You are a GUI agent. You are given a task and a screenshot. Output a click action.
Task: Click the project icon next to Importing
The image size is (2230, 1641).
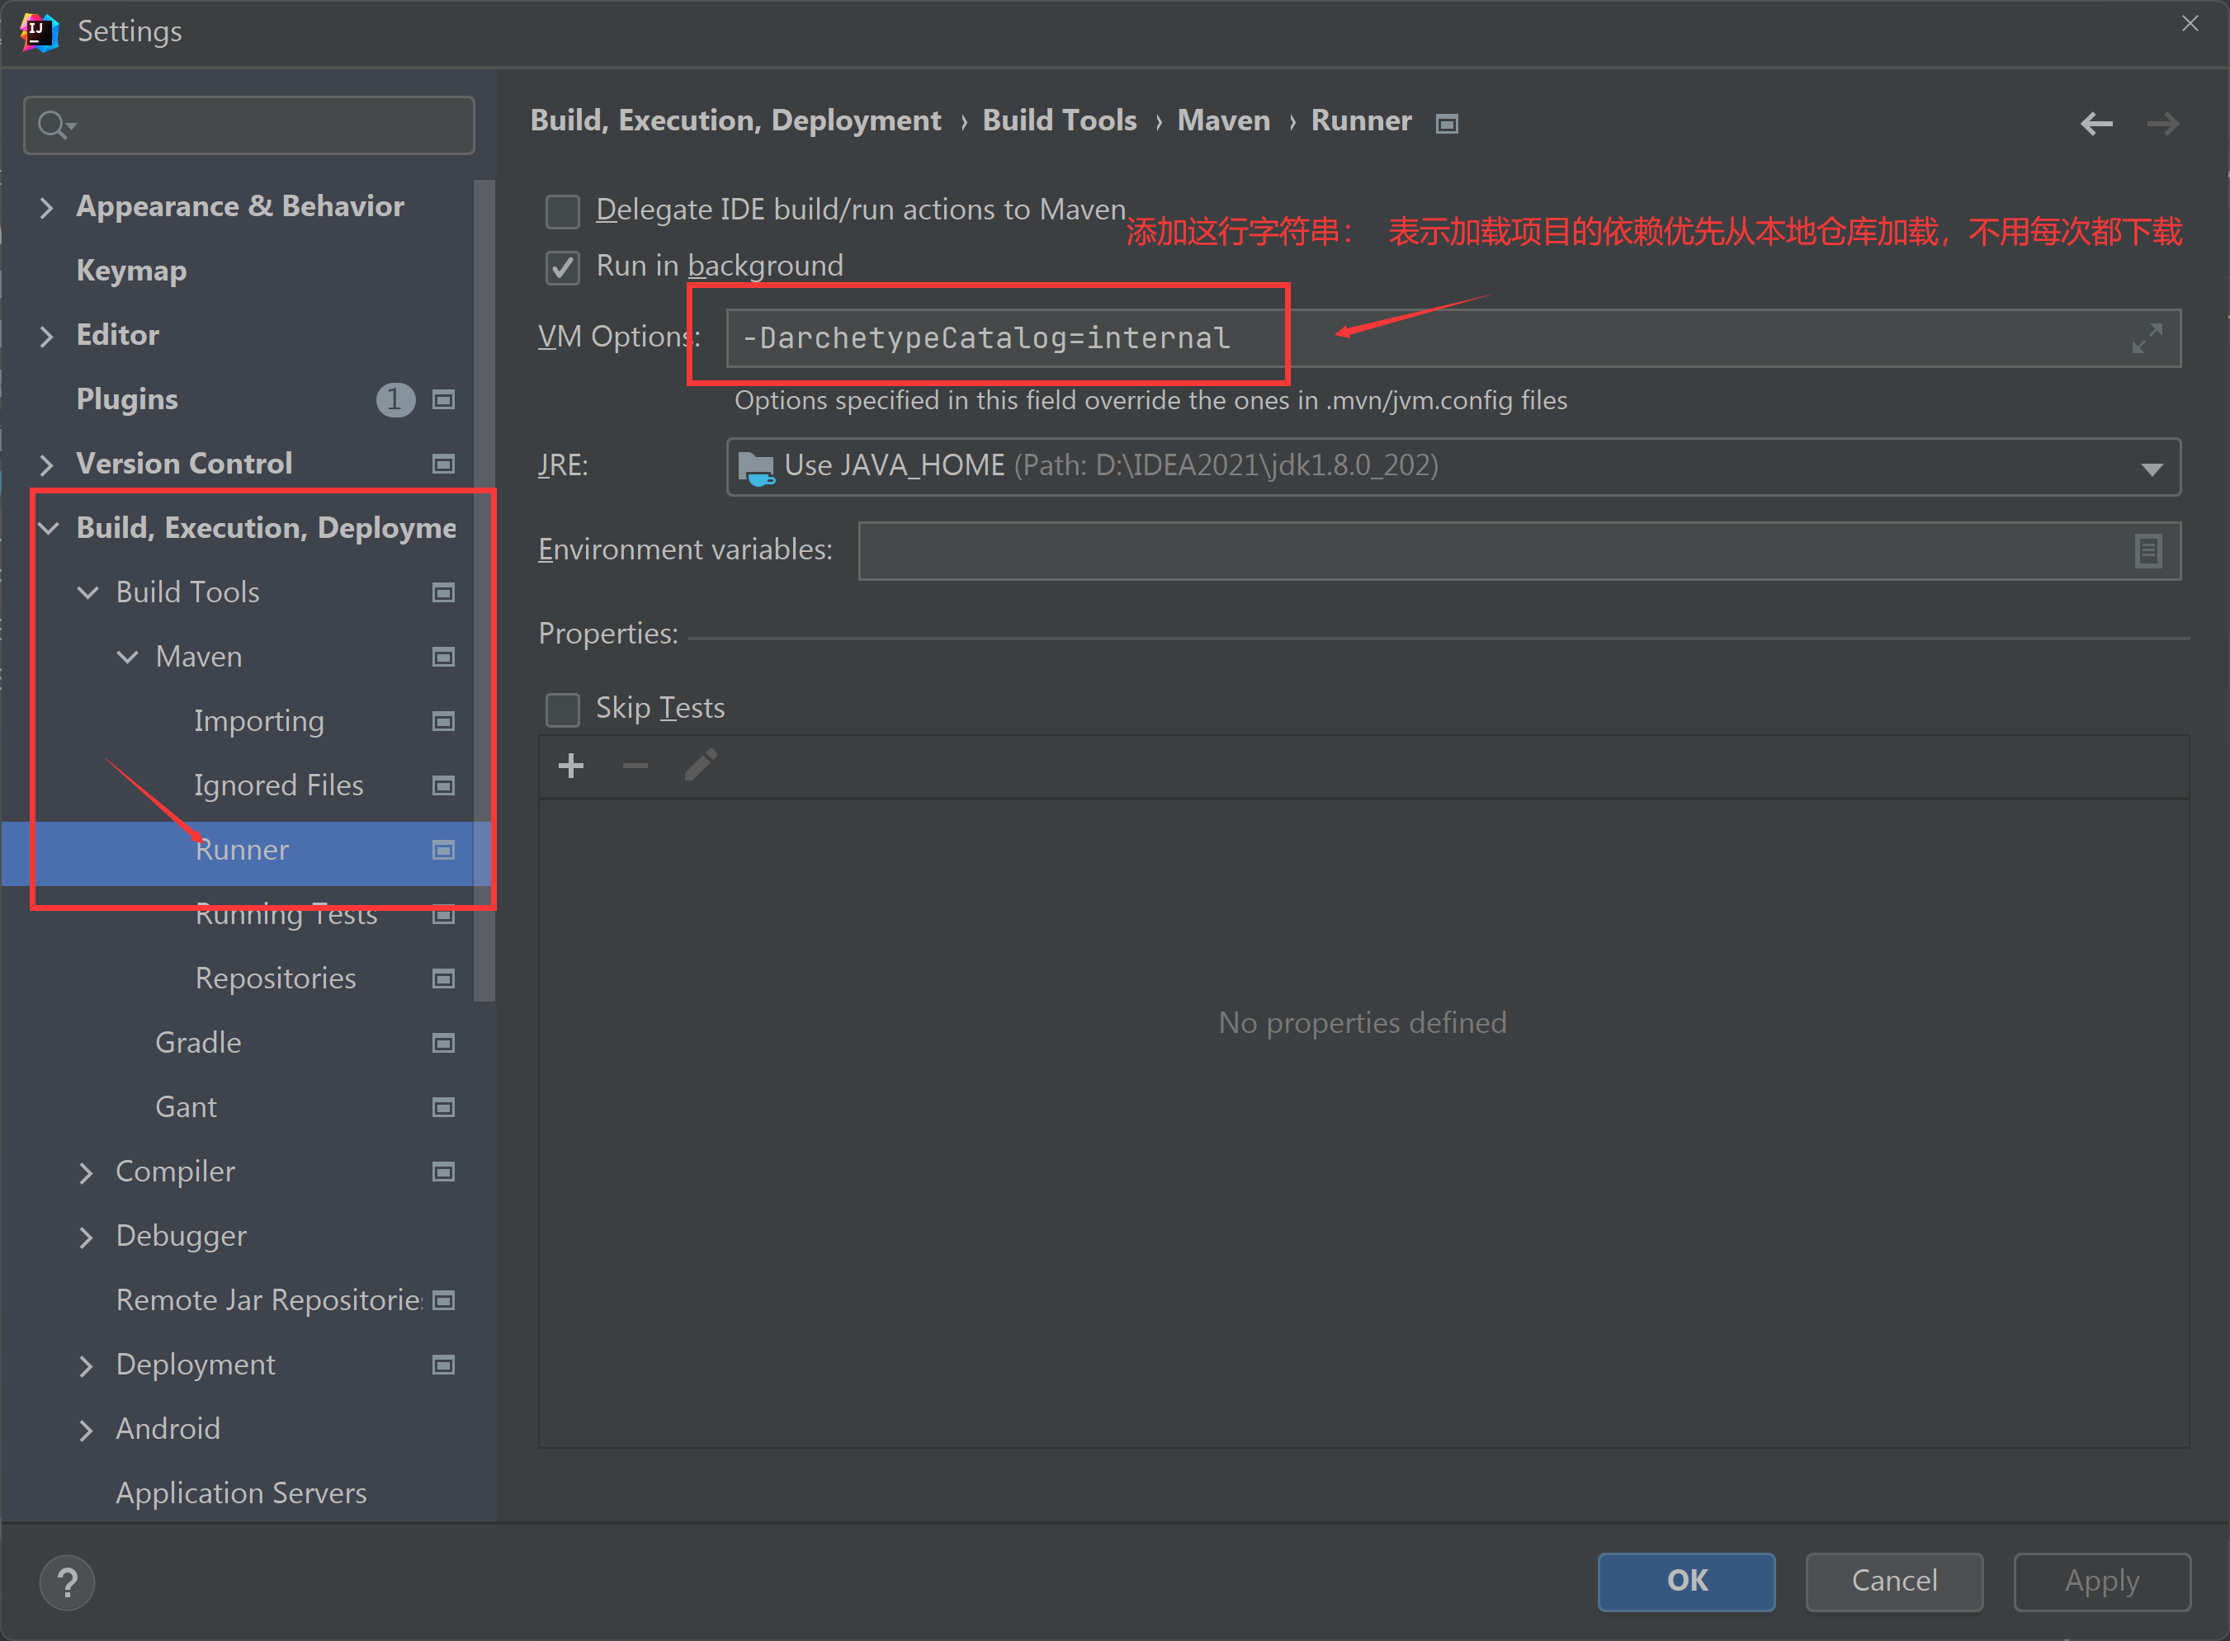coord(443,721)
